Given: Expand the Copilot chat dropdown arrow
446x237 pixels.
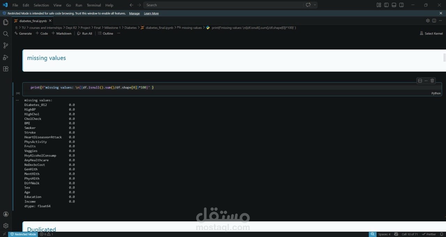Looking at the screenshot, I should [x=315, y=5].
